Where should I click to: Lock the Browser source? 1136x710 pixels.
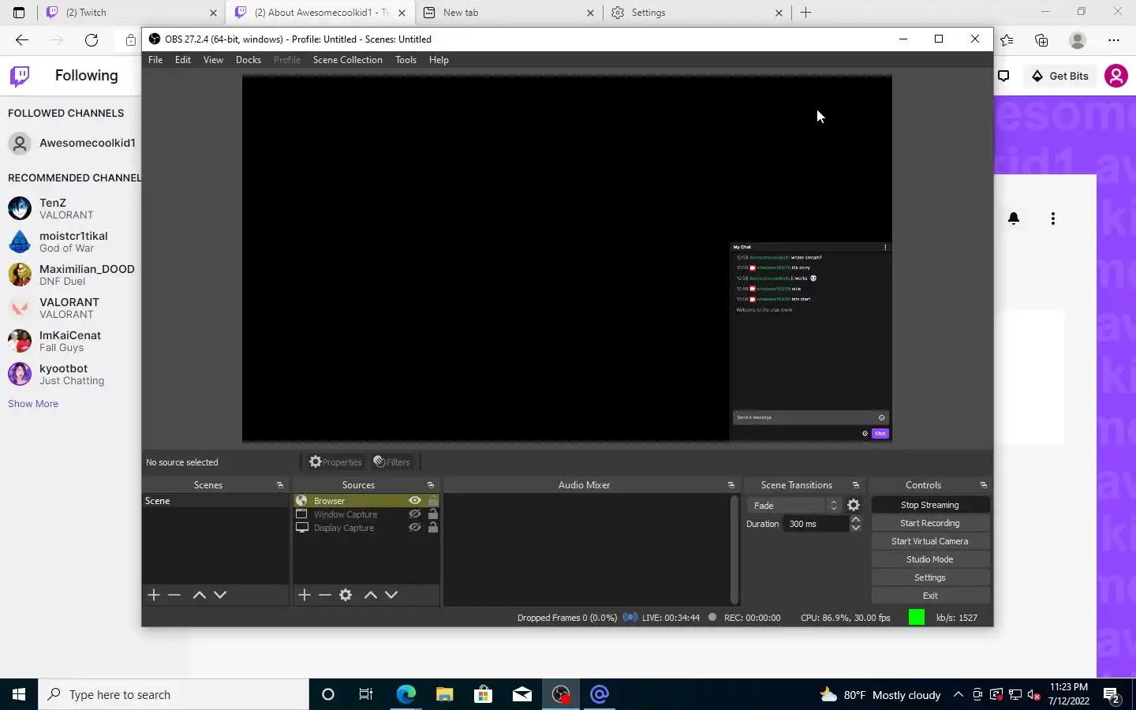point(433,501)
